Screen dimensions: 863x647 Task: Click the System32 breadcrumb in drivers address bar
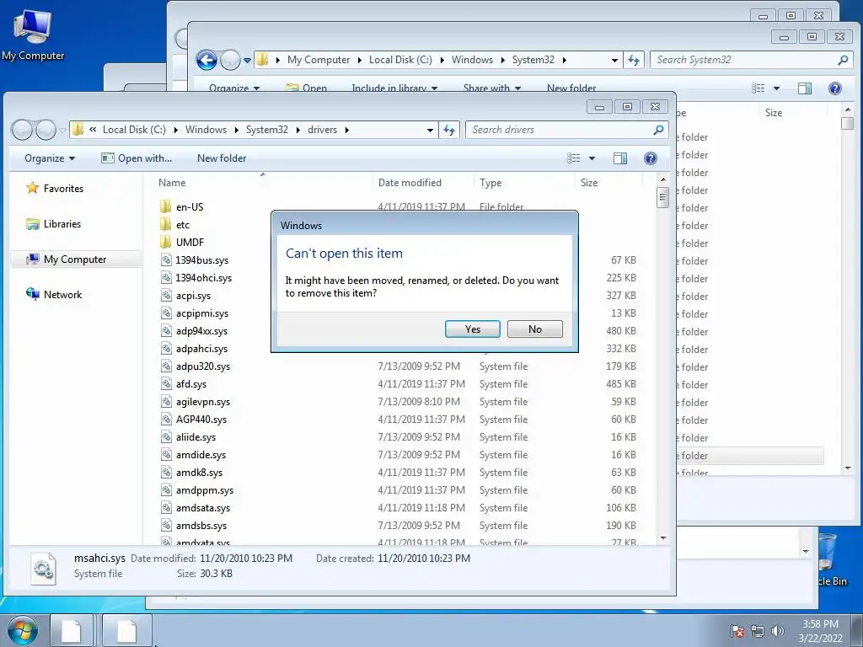point(267,130)
